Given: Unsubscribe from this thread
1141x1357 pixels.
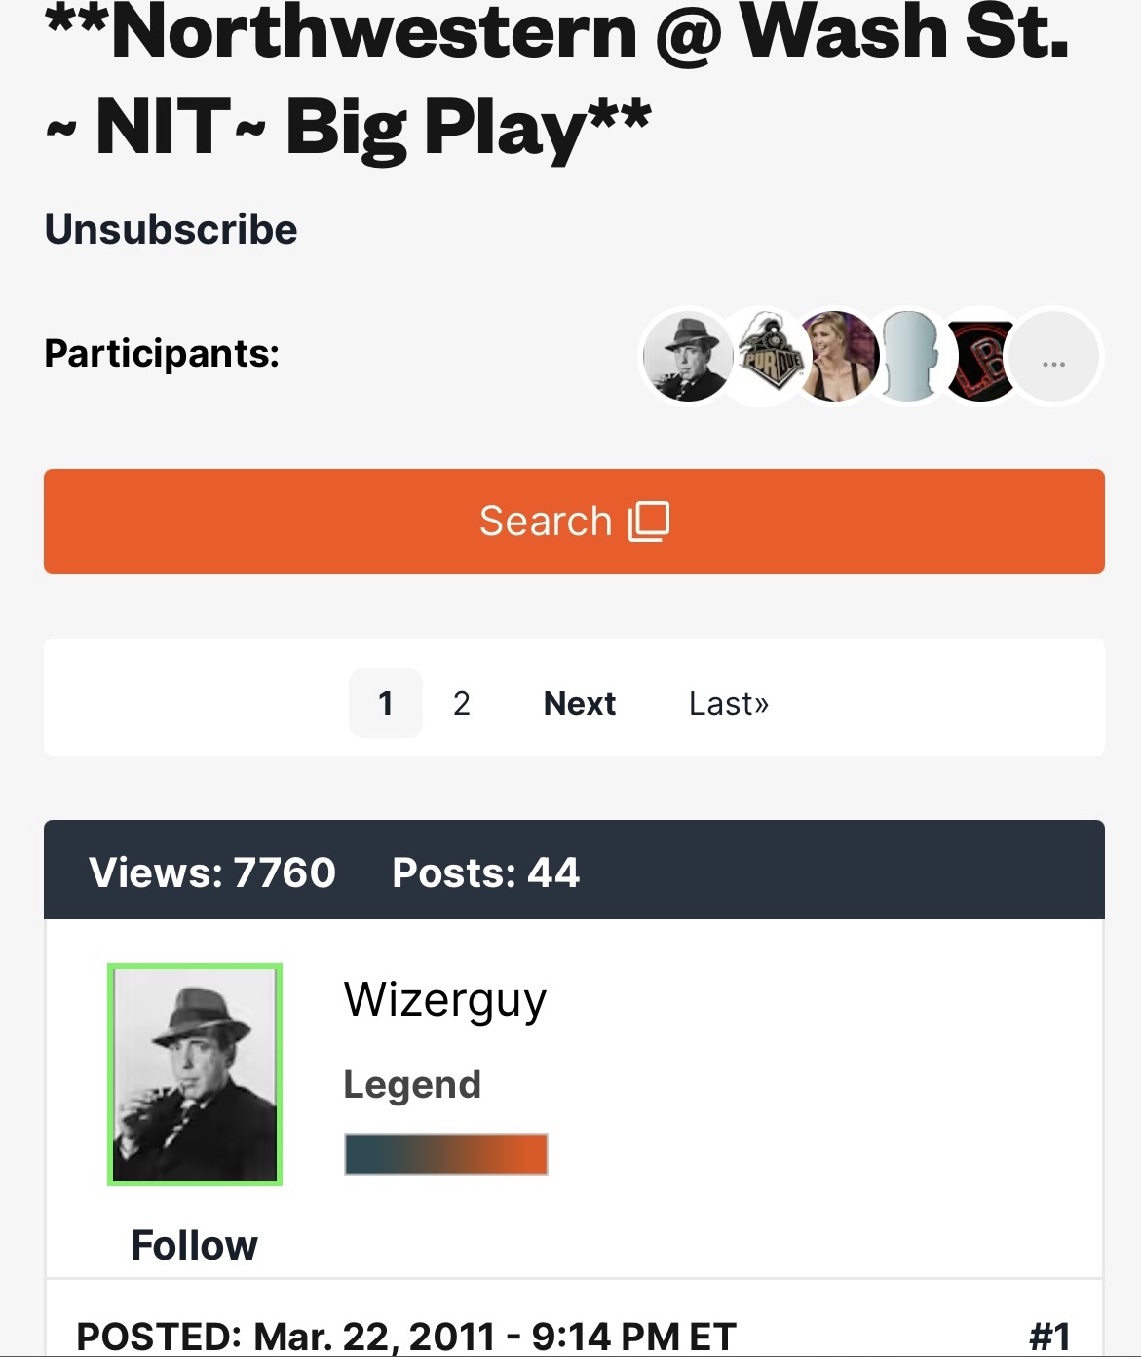Looking at the screenshot, I should [x=171, y=230].
